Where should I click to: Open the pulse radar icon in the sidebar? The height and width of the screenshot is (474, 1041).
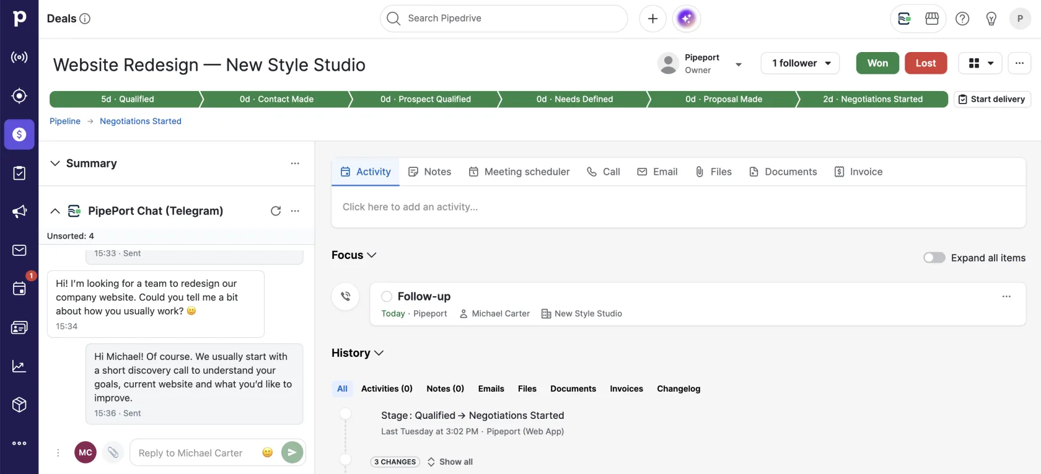pyautogui.click(x=19, y=58)
